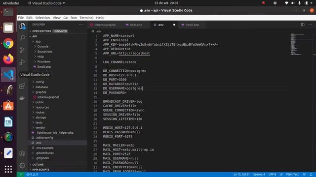Launch Google Chrome from the dock

click(x=8, y=43)
